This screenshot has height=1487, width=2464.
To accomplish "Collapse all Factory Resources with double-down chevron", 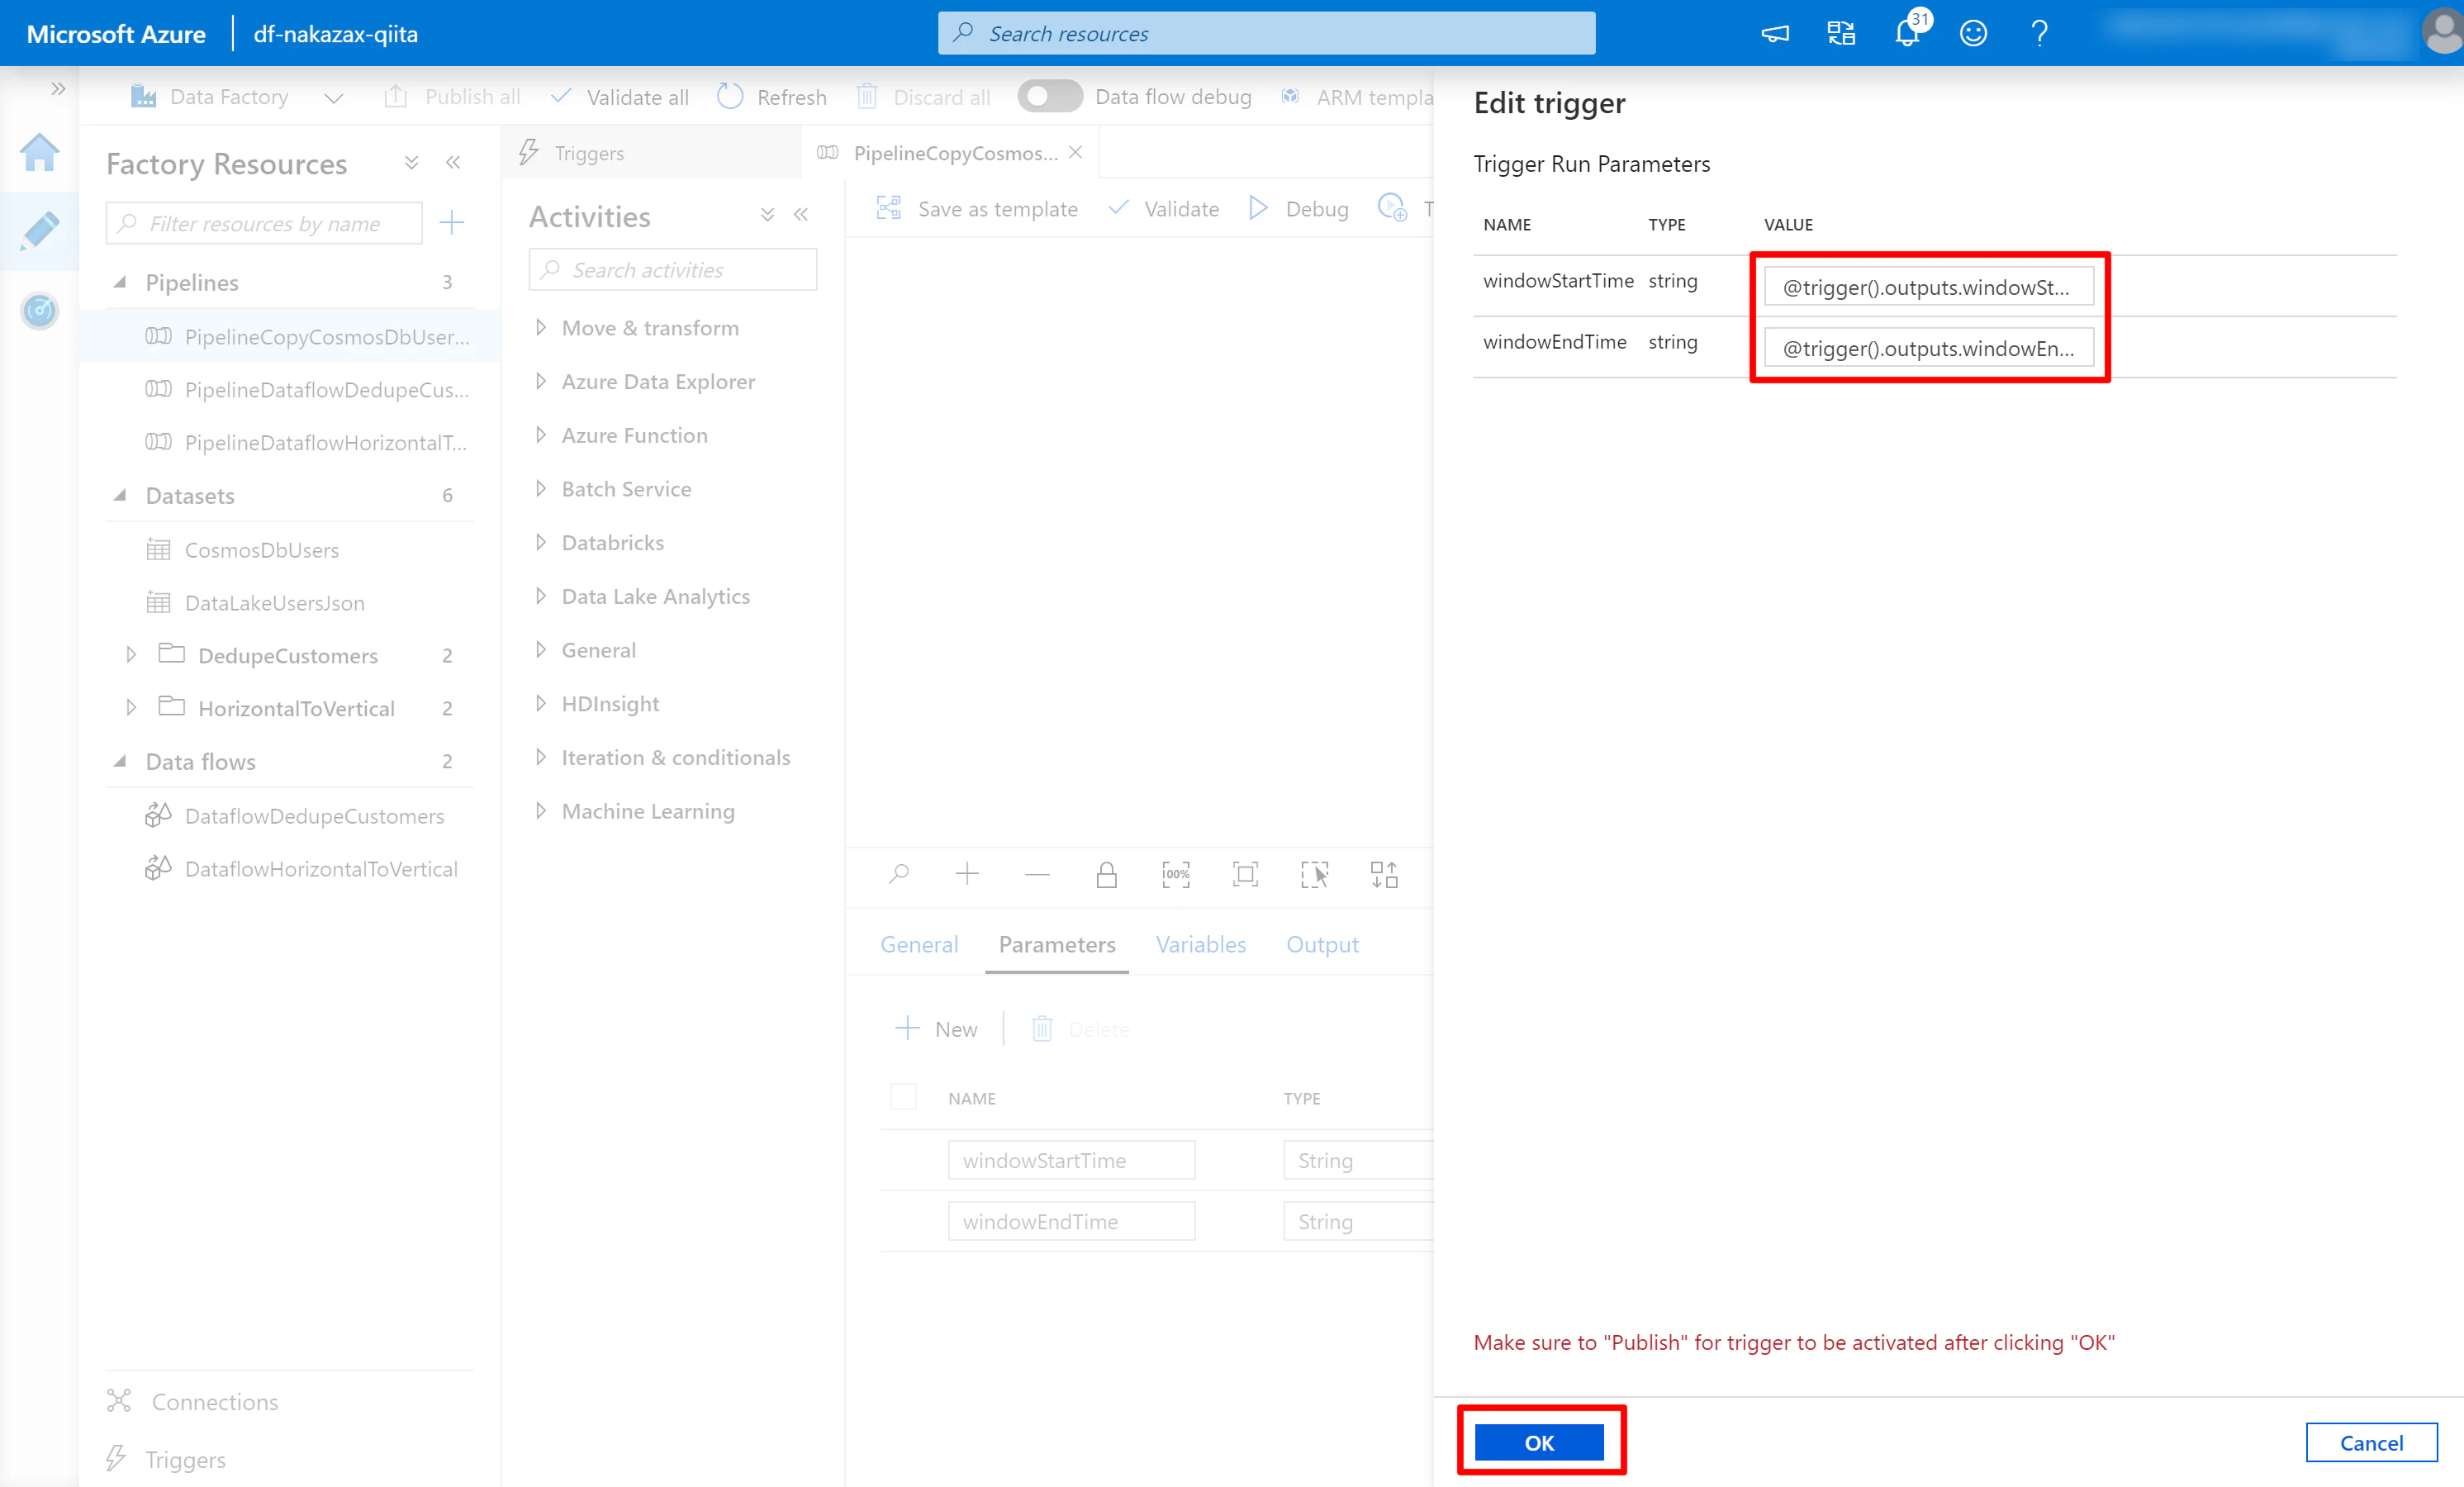I will pyautogui.click(x=411, y=162).
